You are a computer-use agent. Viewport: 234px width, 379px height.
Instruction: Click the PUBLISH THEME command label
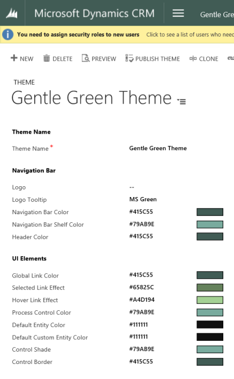tap(157, 59)
